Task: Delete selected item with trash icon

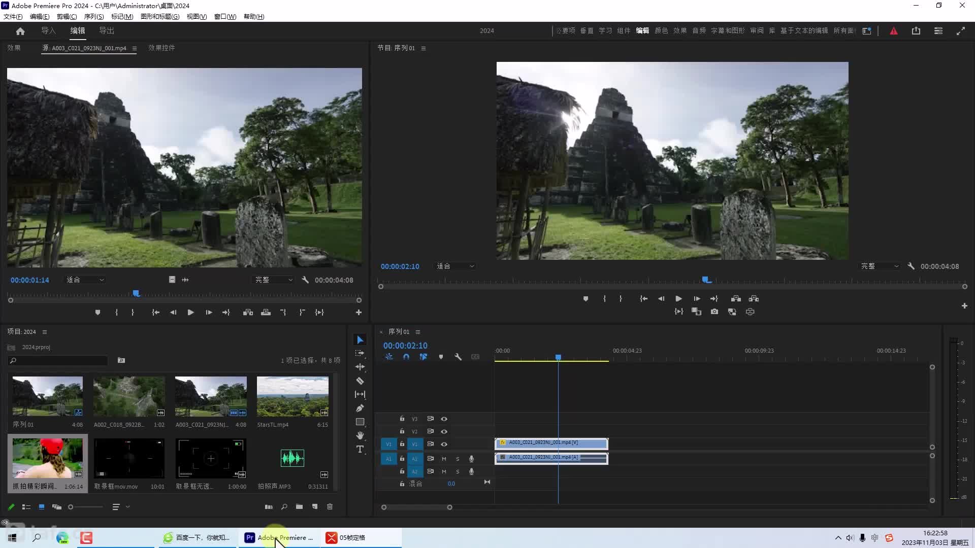Action: [x=330, y=506]
